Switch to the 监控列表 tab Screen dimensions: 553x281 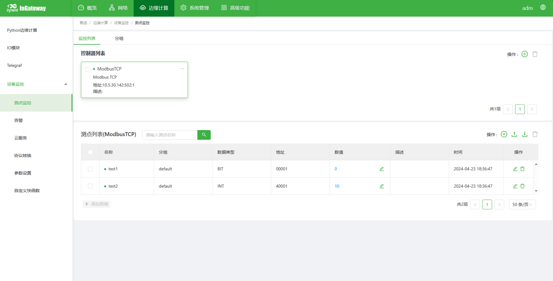(87, 38)
